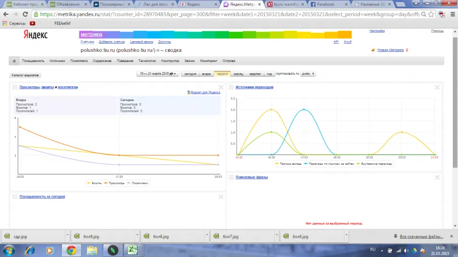Image resolution: width=458 pixels, height=257 pixels.
Task: Reload the page with refresh icon
Action: 25,14
